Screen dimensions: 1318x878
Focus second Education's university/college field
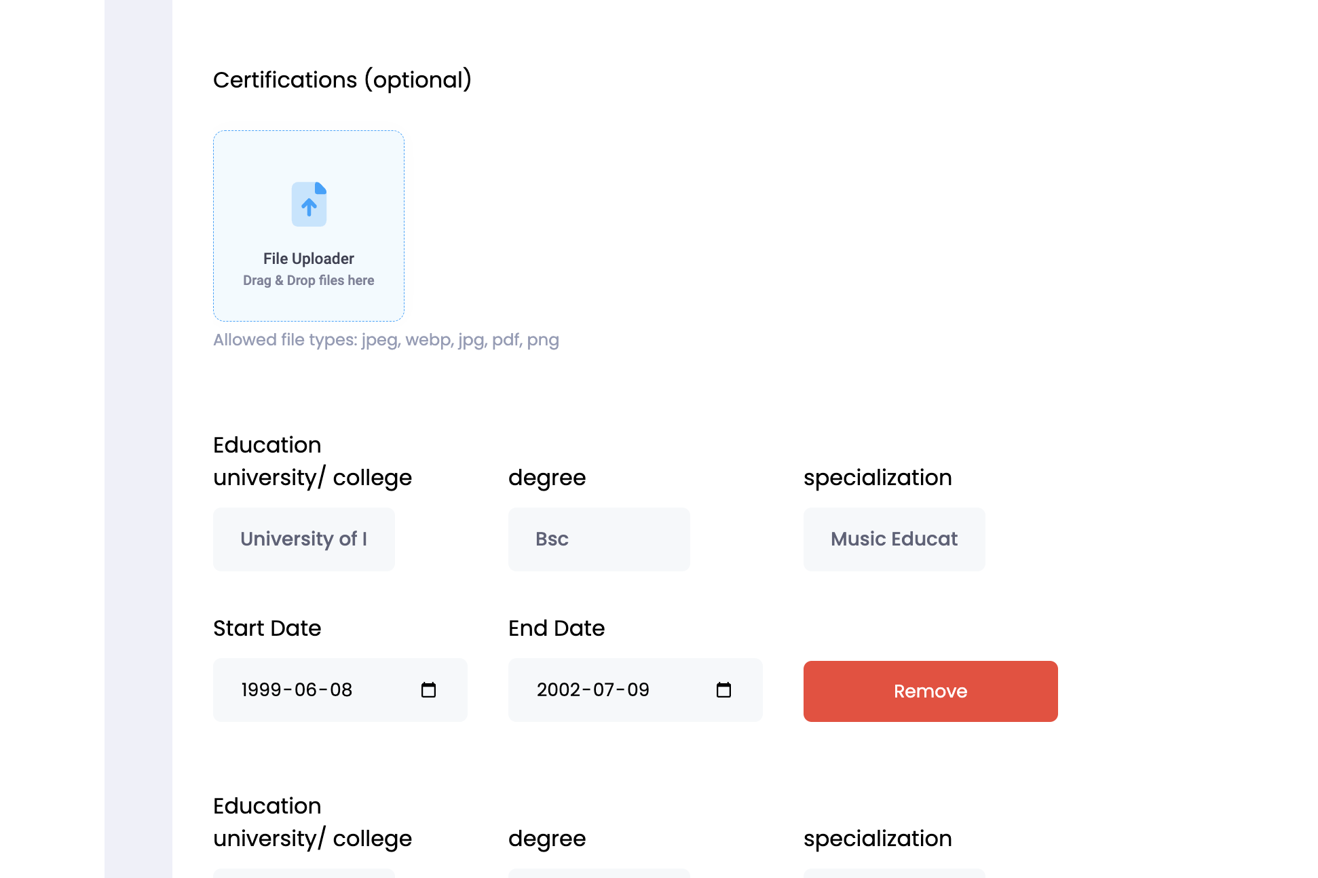coord(303,873)
